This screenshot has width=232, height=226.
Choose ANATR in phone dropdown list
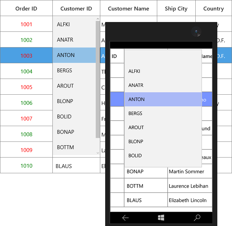(x=163, y=85)
